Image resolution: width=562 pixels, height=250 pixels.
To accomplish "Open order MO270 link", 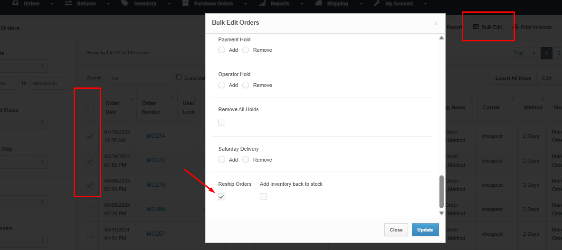I will pyautogui.click(x=155, y=185).
